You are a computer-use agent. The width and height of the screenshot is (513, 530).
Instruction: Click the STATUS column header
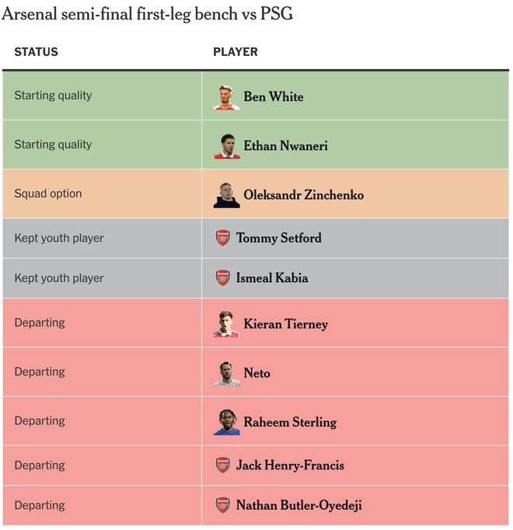36,52
